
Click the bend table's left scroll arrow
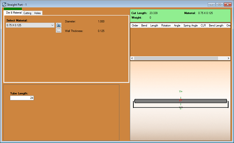coord(132,58)
